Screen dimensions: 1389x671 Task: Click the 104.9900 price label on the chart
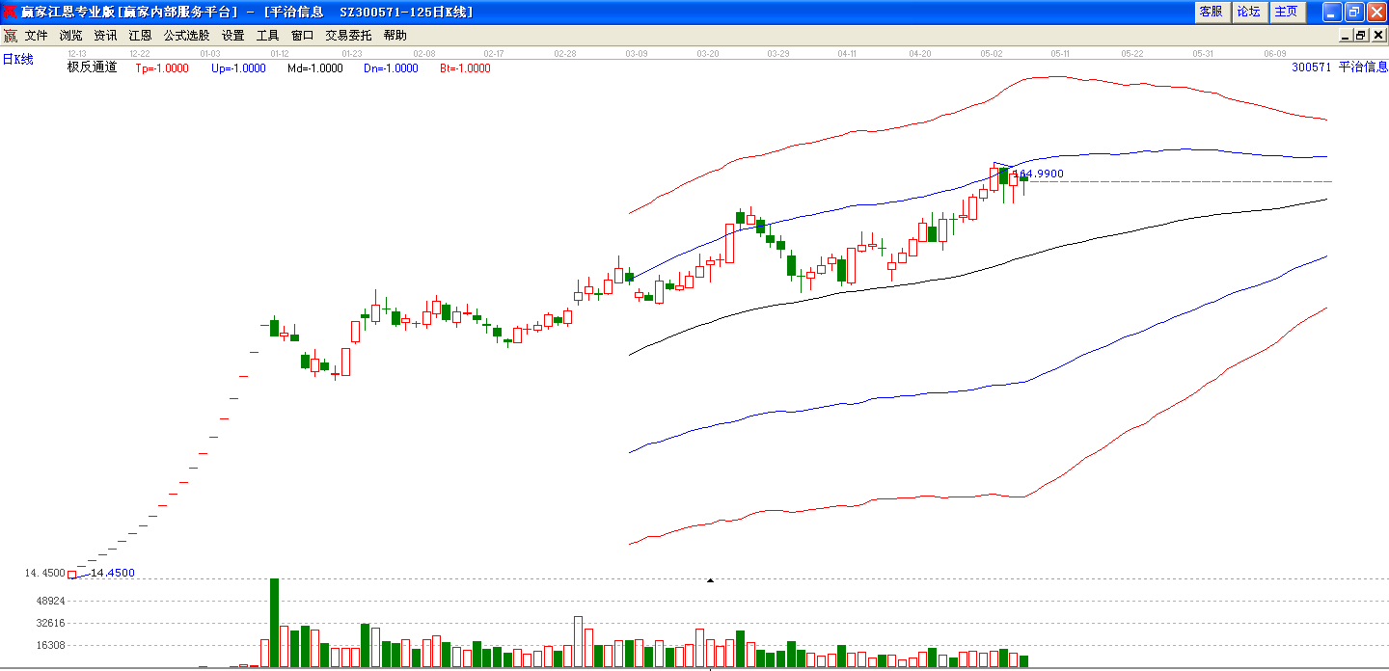[1038, 174]
